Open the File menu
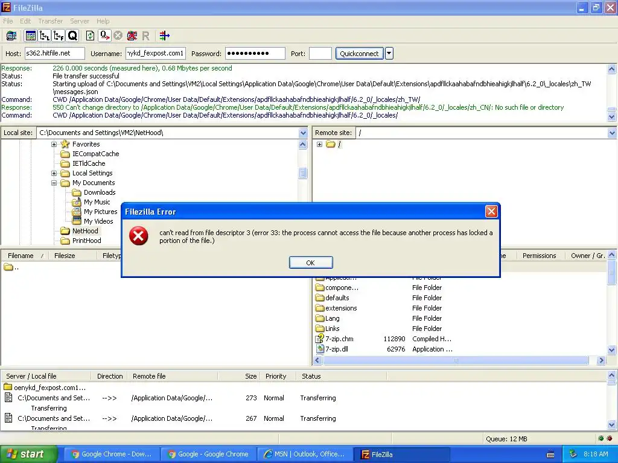This screenshot has width=618, height=463. tap(8, 21)
